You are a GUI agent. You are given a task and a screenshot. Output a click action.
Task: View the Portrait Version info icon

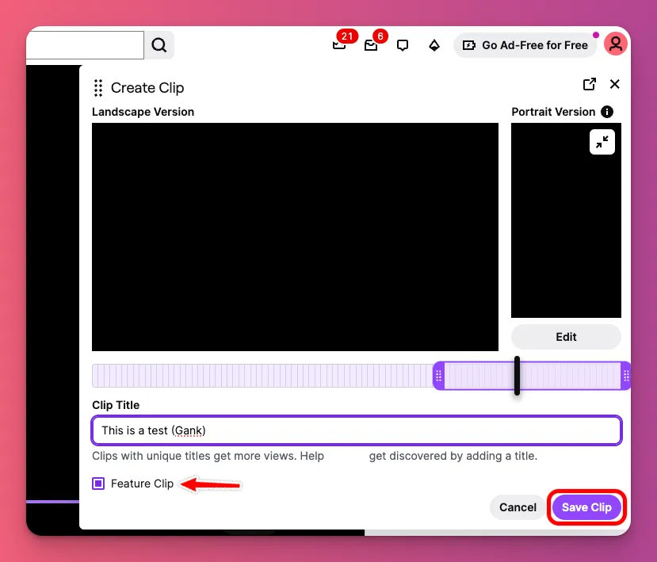point(606,112)
